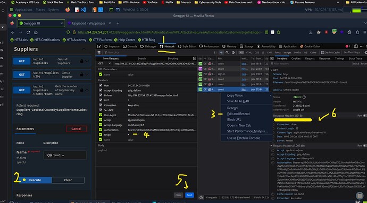This screenshot has height=203, width=367.
Task: Click the element picker icon in devtools
Action: [99, 46]
